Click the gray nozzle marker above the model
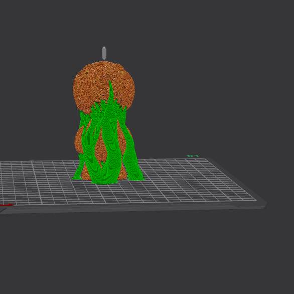Screen dimensions: 294x294 (x=104, y=54)
